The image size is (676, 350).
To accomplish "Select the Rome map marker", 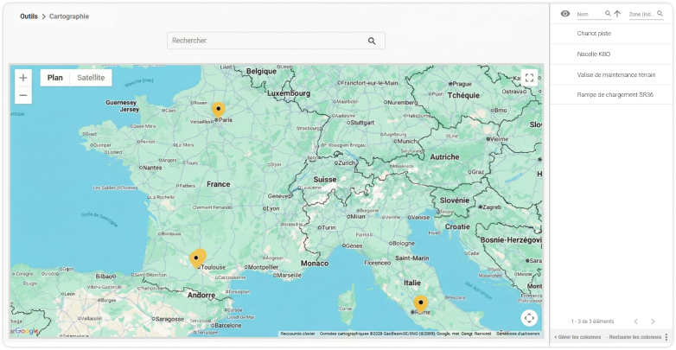I will (421, 303).
